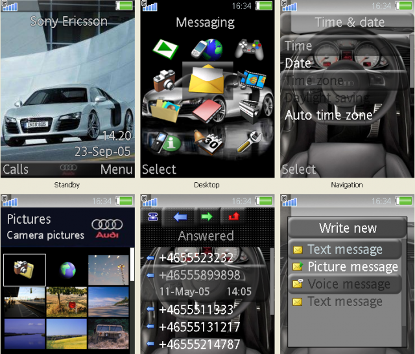
Task: Choose Time zone in settings list
Action: pos(346,80)
